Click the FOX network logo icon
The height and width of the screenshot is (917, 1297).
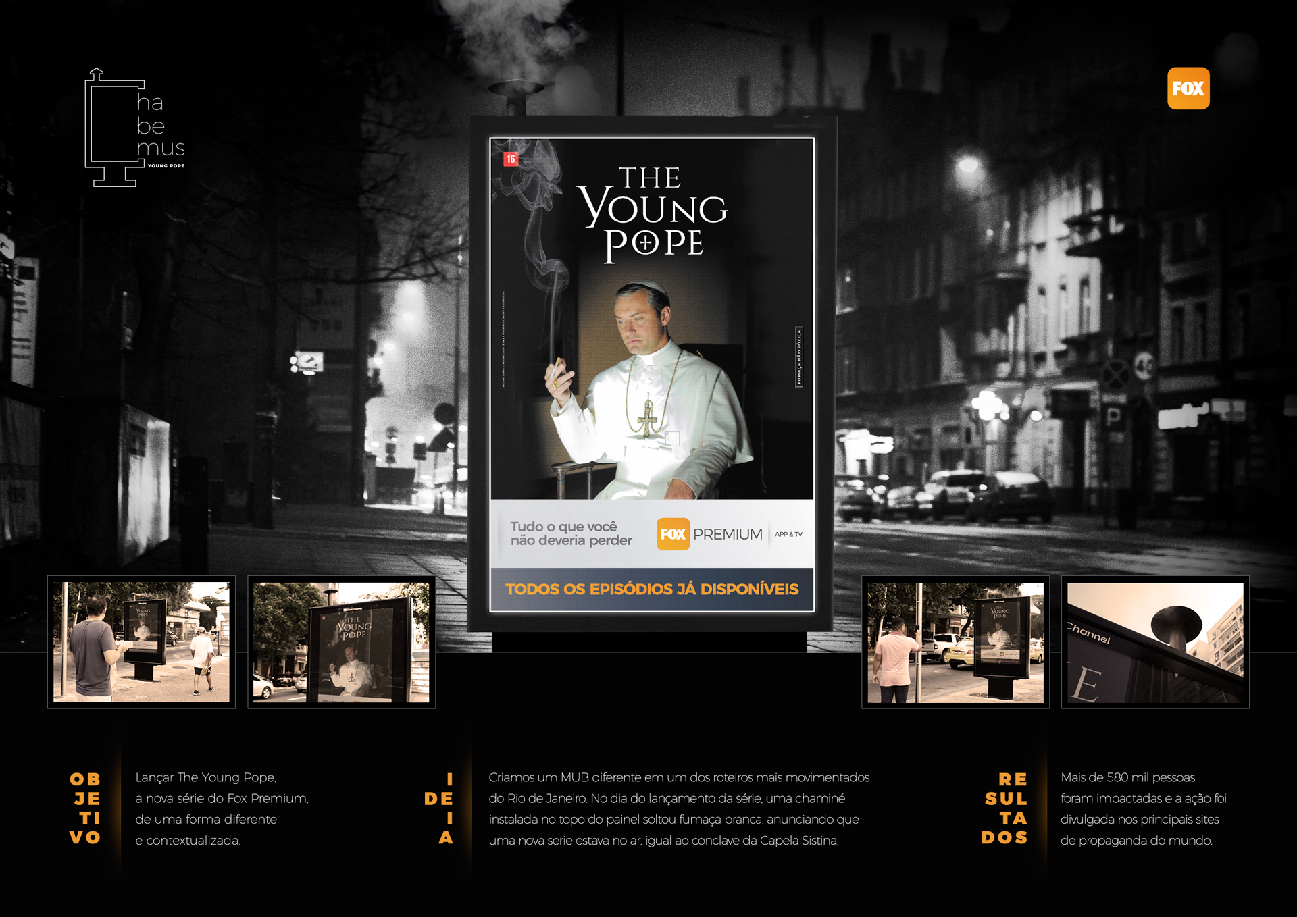pos(1191,93)
